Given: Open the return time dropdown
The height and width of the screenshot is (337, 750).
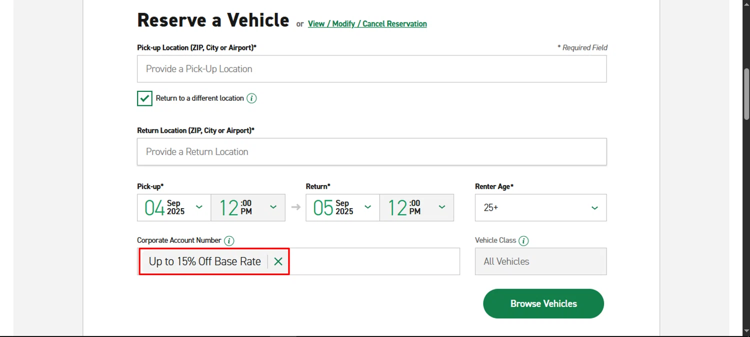Looking at the screenshot, I should coord(416,208).
